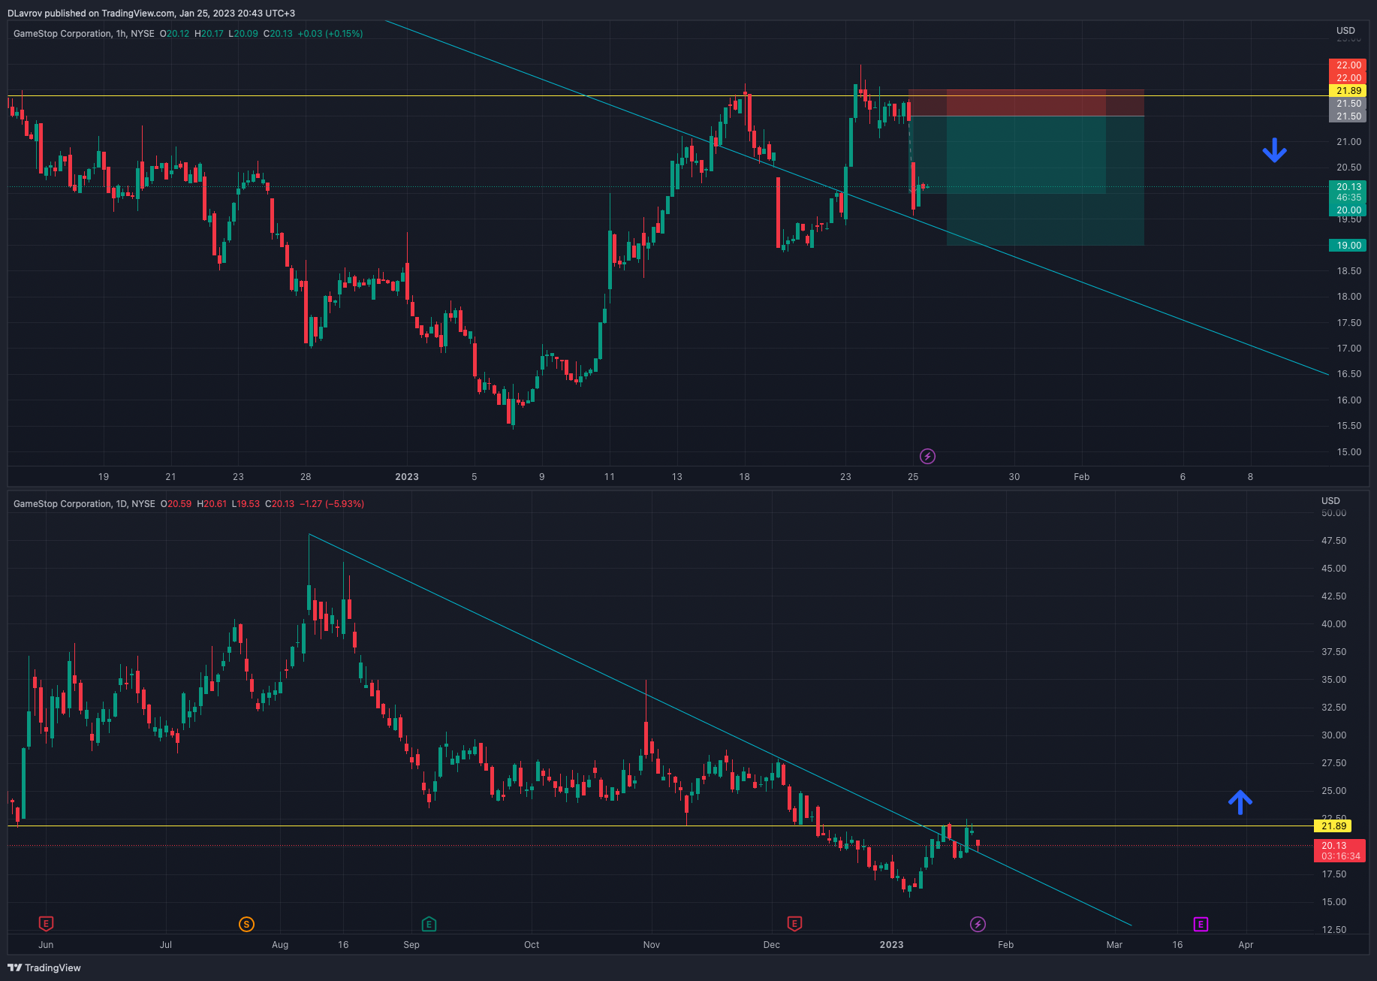Click the red stop-loss zone of short position
Screen dimensions: 1377x981
click(x=1026, y=103)
